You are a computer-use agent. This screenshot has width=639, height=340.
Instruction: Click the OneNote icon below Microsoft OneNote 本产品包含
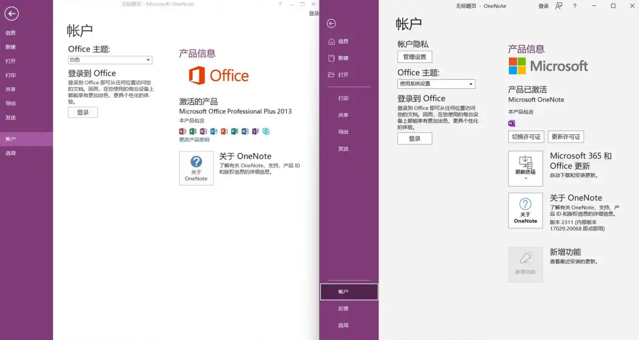512,123
